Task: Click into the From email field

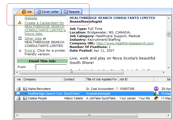Action: click(51, 67)
